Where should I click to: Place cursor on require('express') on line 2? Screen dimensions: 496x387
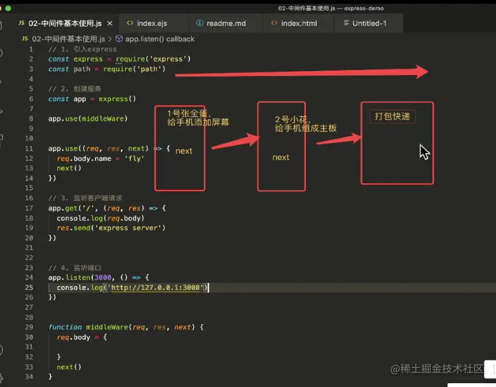(x=153, y=59)
